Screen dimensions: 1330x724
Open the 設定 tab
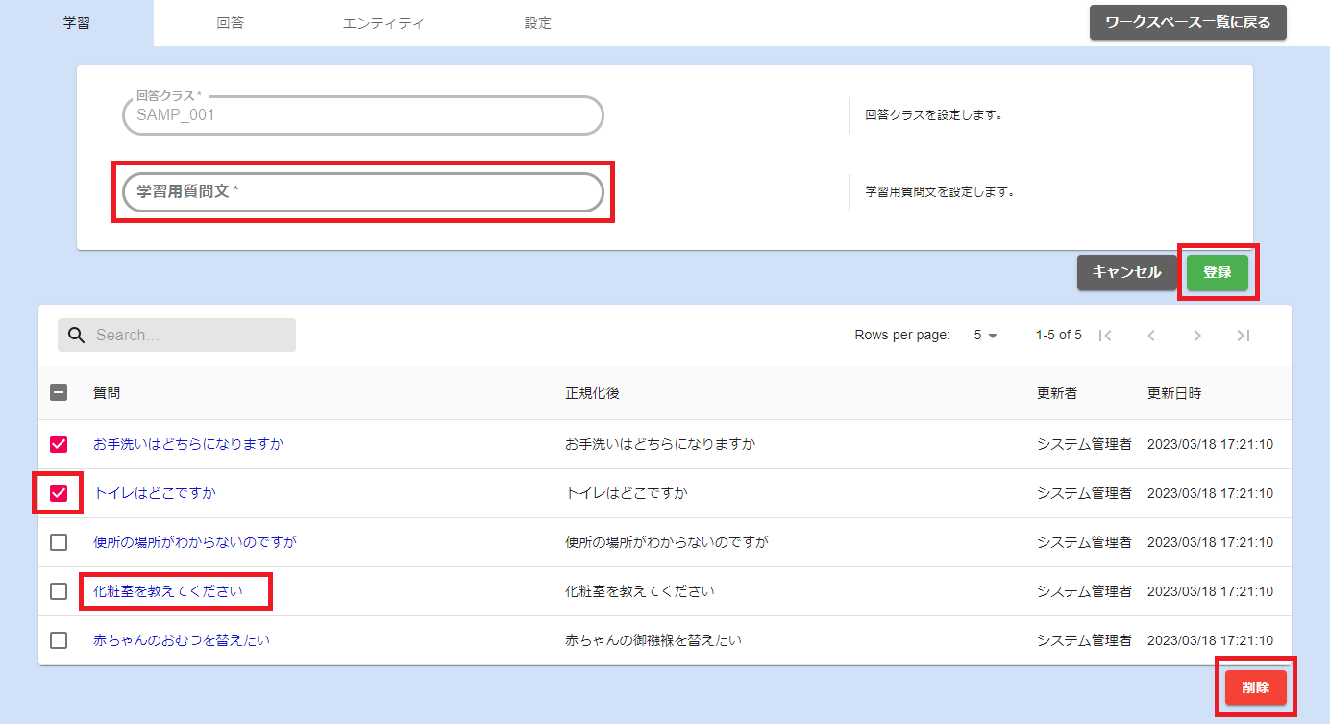coord(538,23)
